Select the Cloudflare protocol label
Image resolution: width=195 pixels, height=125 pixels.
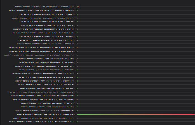[43, 18]
